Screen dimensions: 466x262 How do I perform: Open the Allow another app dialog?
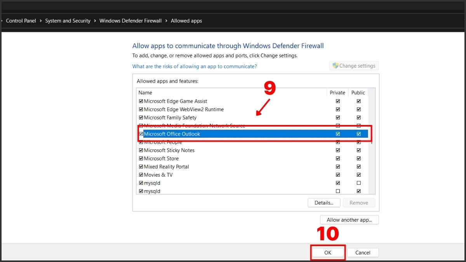tap(349, 220)
